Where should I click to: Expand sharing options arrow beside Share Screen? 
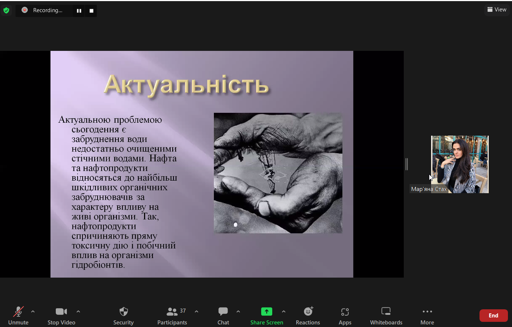click(x=284, y=312)
